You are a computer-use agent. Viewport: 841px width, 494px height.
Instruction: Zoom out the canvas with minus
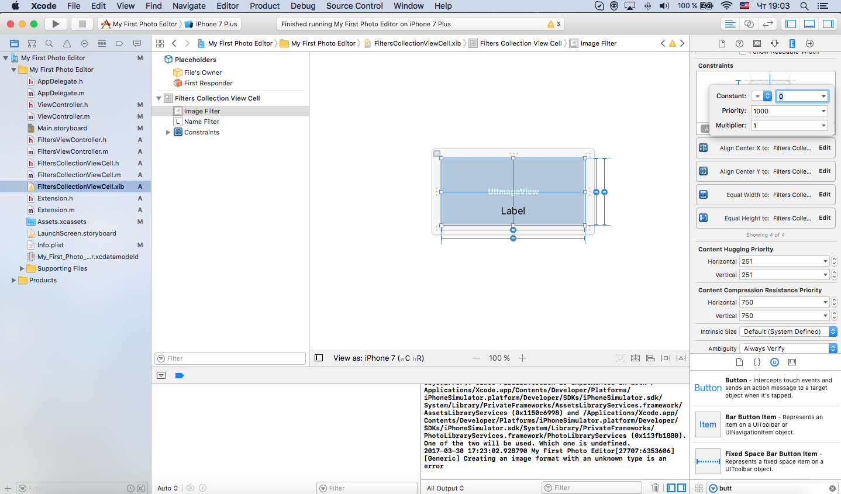click(x=476, y=358)
